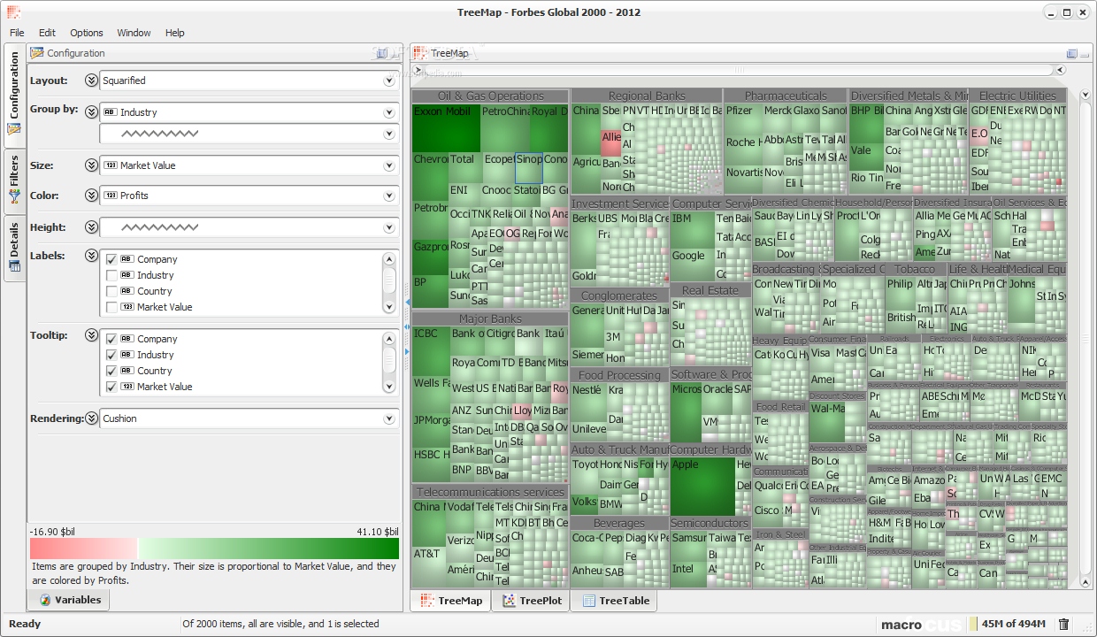Expand the Group by options chevron button
The image size is (1097, 637).
[x=91, y=111]
